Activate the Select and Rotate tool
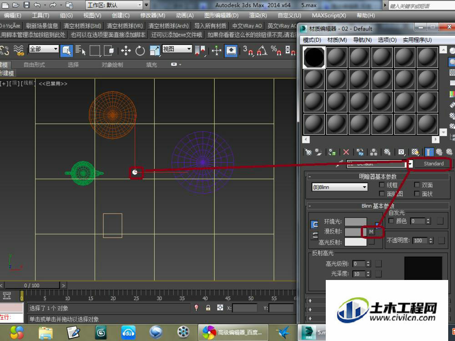 tap(140, 51)
